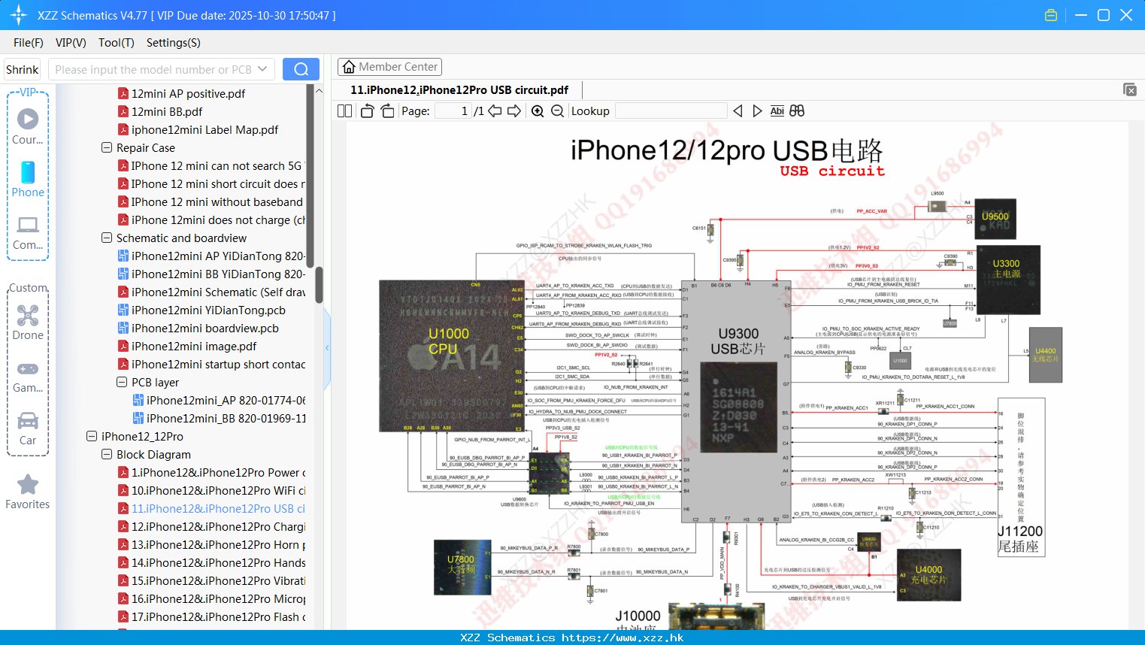1145x645 pixels.
Task: Go to next page arrow
Action: point(514,111)
